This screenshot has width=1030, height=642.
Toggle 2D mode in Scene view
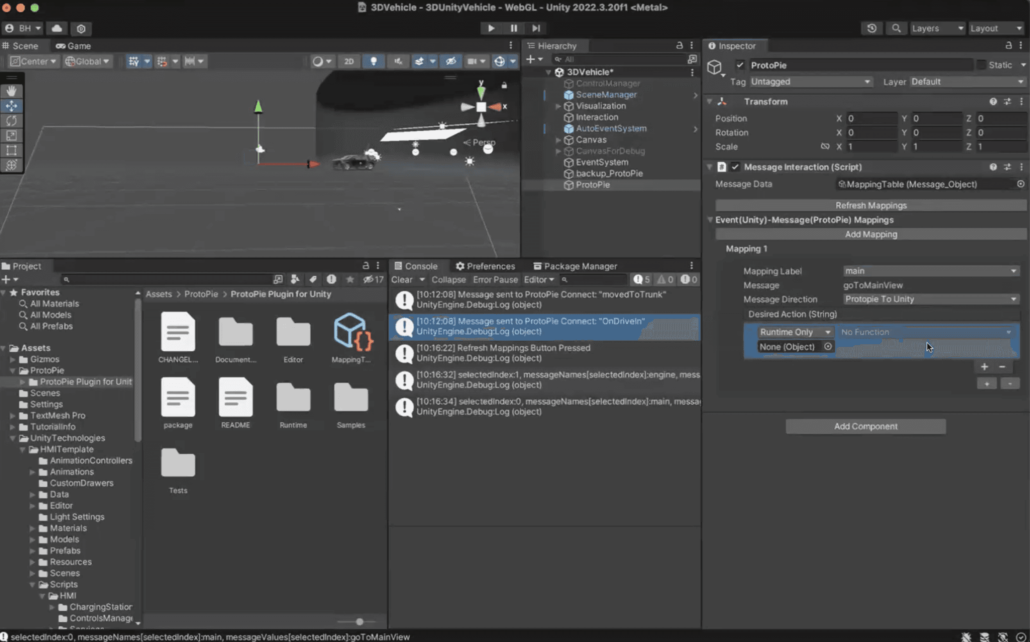(x=349, y=61)
